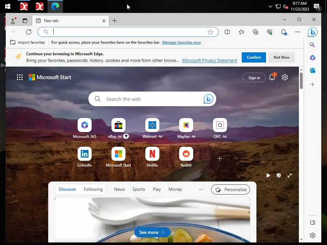Focus the Search the web box
Image resolution: width=327 pixels, height=245 pixels.
coord(152,99)
